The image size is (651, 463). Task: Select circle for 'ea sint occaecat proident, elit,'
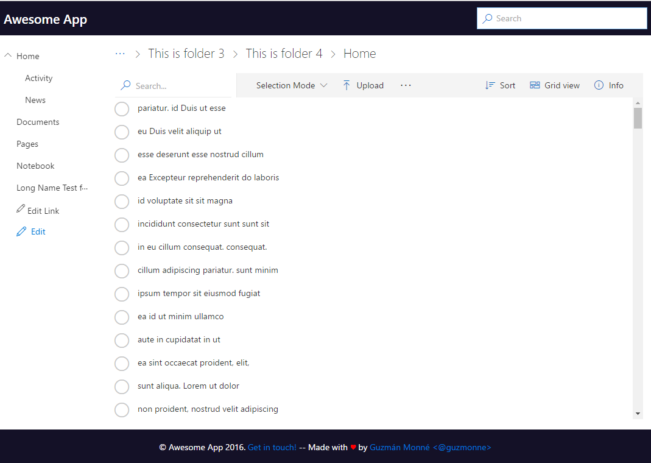coord(122,363)
